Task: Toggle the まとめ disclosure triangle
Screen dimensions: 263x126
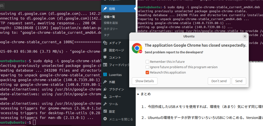Action: pyautogui.click(x=138, y=94)
